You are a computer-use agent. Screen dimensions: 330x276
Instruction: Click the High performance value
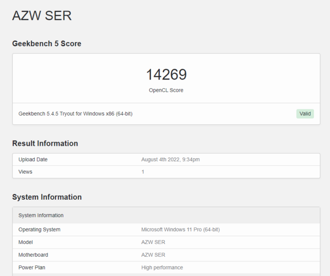[x=162, y=267]
